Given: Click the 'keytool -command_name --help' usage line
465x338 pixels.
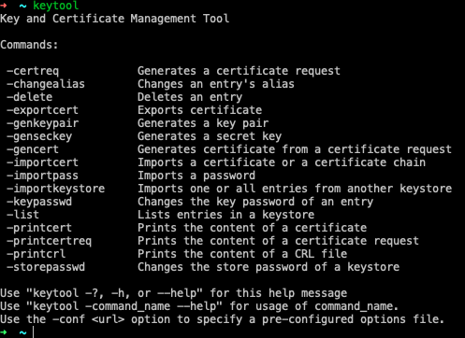Looking at the screenshot, I should tap(199, 306).
